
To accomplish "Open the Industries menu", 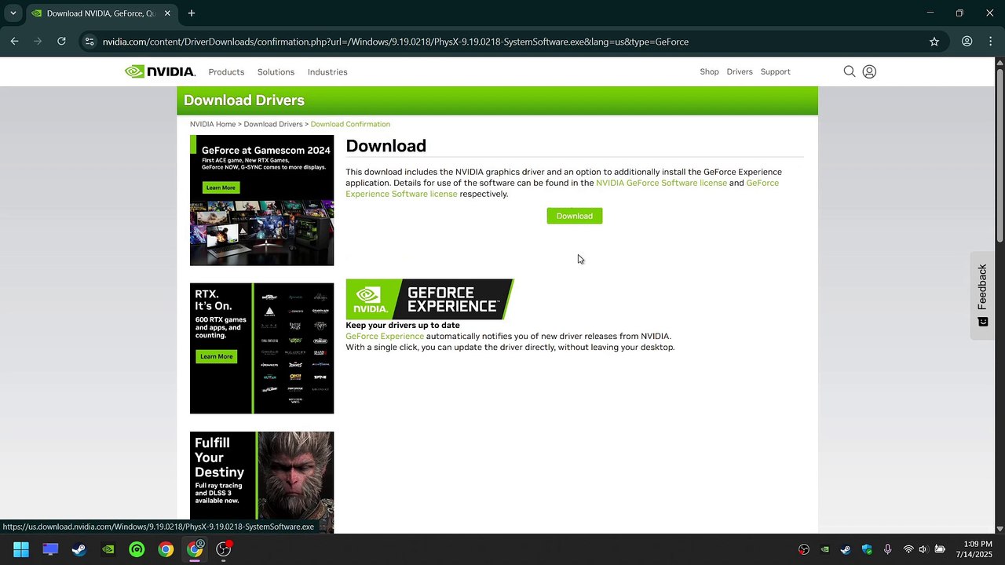I will point(327,71).
